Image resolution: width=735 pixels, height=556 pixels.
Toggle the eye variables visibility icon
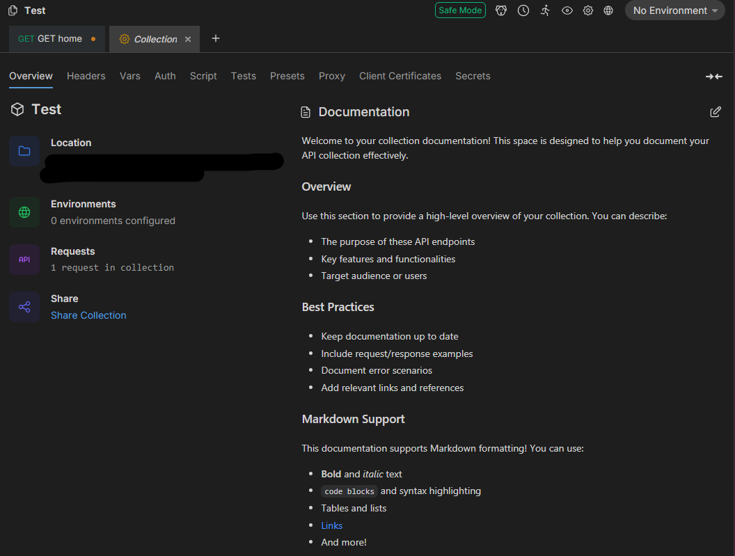567,10
